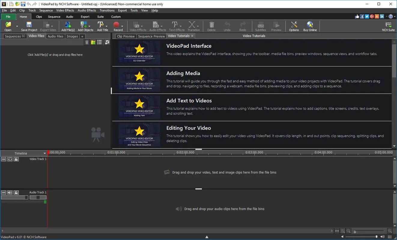Screen dimensions: 397x240
Task: Click the Add File(s) toolbar icon
Action: coord(68,25)
